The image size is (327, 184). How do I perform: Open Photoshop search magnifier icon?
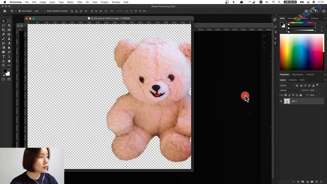(x=311, y=11)
